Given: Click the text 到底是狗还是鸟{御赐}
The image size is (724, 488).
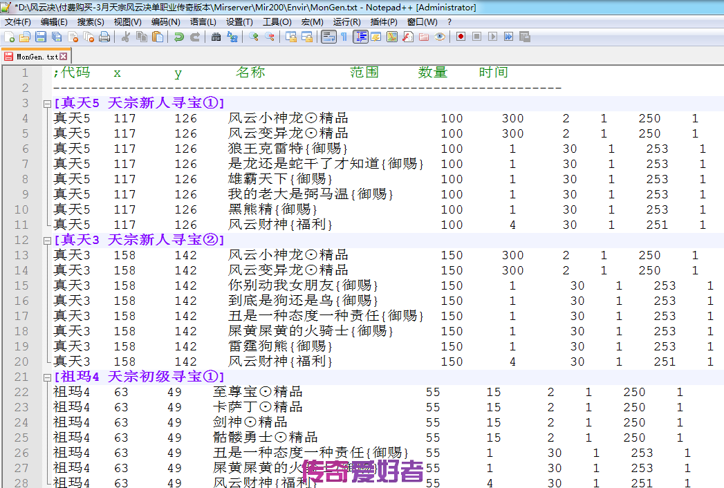Looking at the screenshot, I should [303, 301].
